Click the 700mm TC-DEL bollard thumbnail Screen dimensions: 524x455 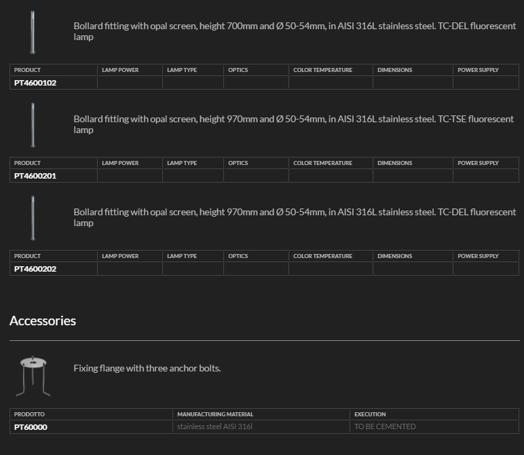[x=33, y=32]
